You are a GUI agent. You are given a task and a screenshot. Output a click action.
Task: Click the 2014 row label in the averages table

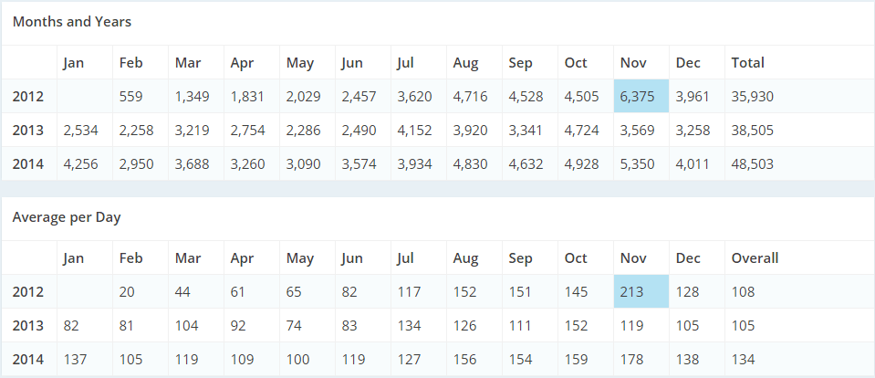27,360
